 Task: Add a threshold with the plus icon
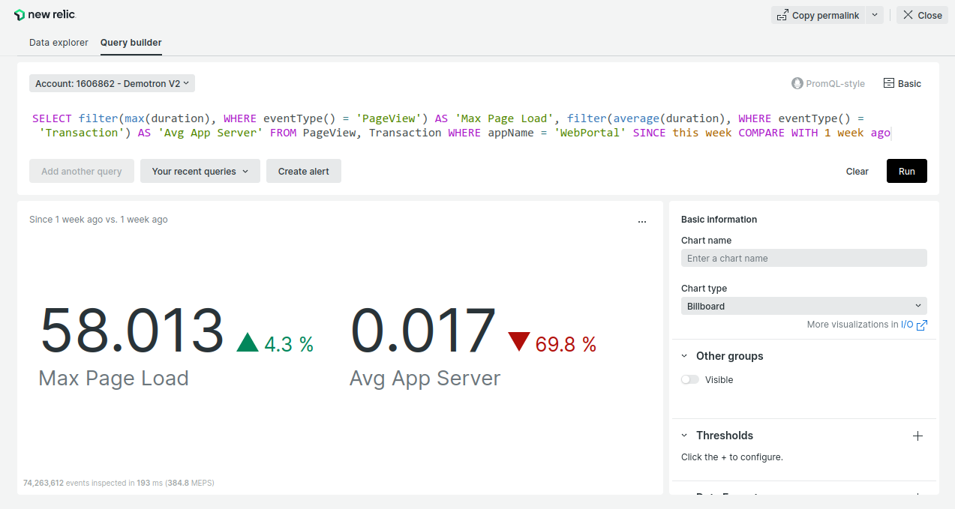(917, 436)
